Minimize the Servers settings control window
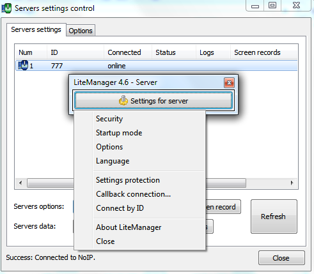 [255, 5]
